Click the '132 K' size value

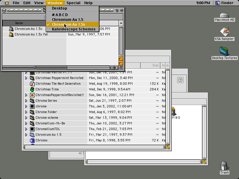tap(154, 84)
